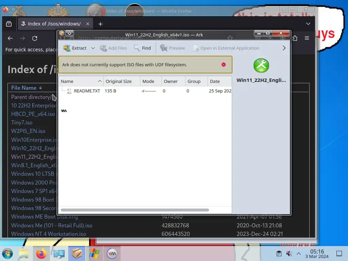Image resolution: width=348 pixels, height=261 pixels.
Task: Open Firefox extensions button
Action: point(295,38)
